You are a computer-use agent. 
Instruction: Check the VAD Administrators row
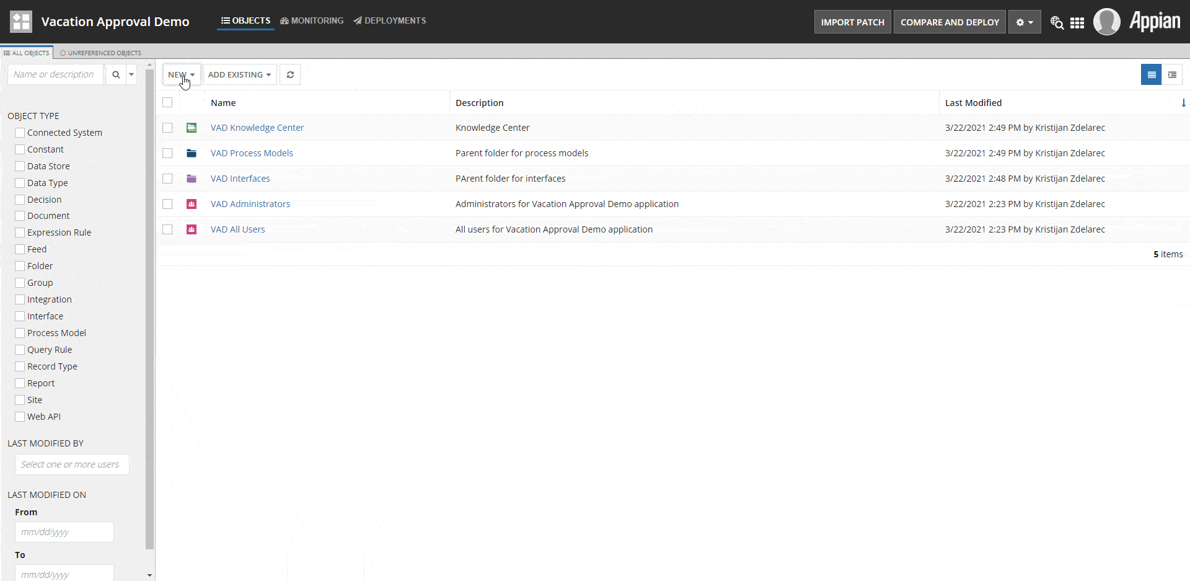click(167, 204)
